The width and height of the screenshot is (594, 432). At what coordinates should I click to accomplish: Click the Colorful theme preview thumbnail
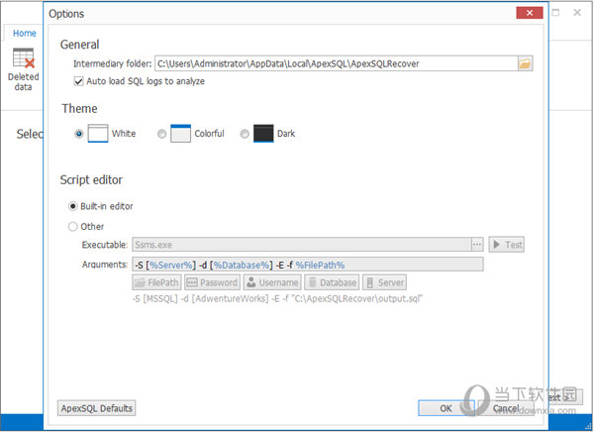coord(181,134)
